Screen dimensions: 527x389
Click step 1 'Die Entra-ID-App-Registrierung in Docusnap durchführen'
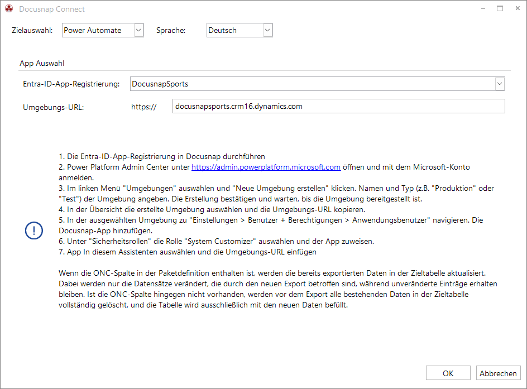(x=162, y=156)
